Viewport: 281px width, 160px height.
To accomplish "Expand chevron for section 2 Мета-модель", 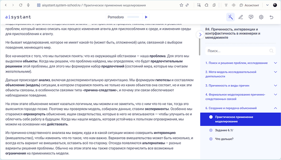I will [275, 72].
